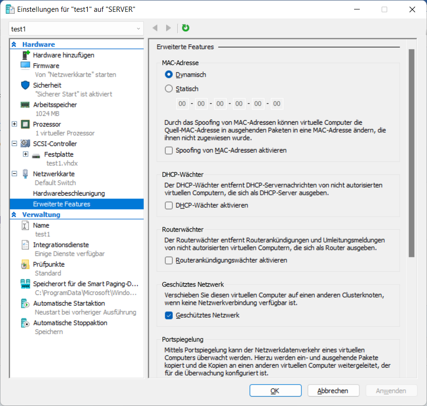
Task: Click the Hardware hinzufügen label
Action: 63,55
